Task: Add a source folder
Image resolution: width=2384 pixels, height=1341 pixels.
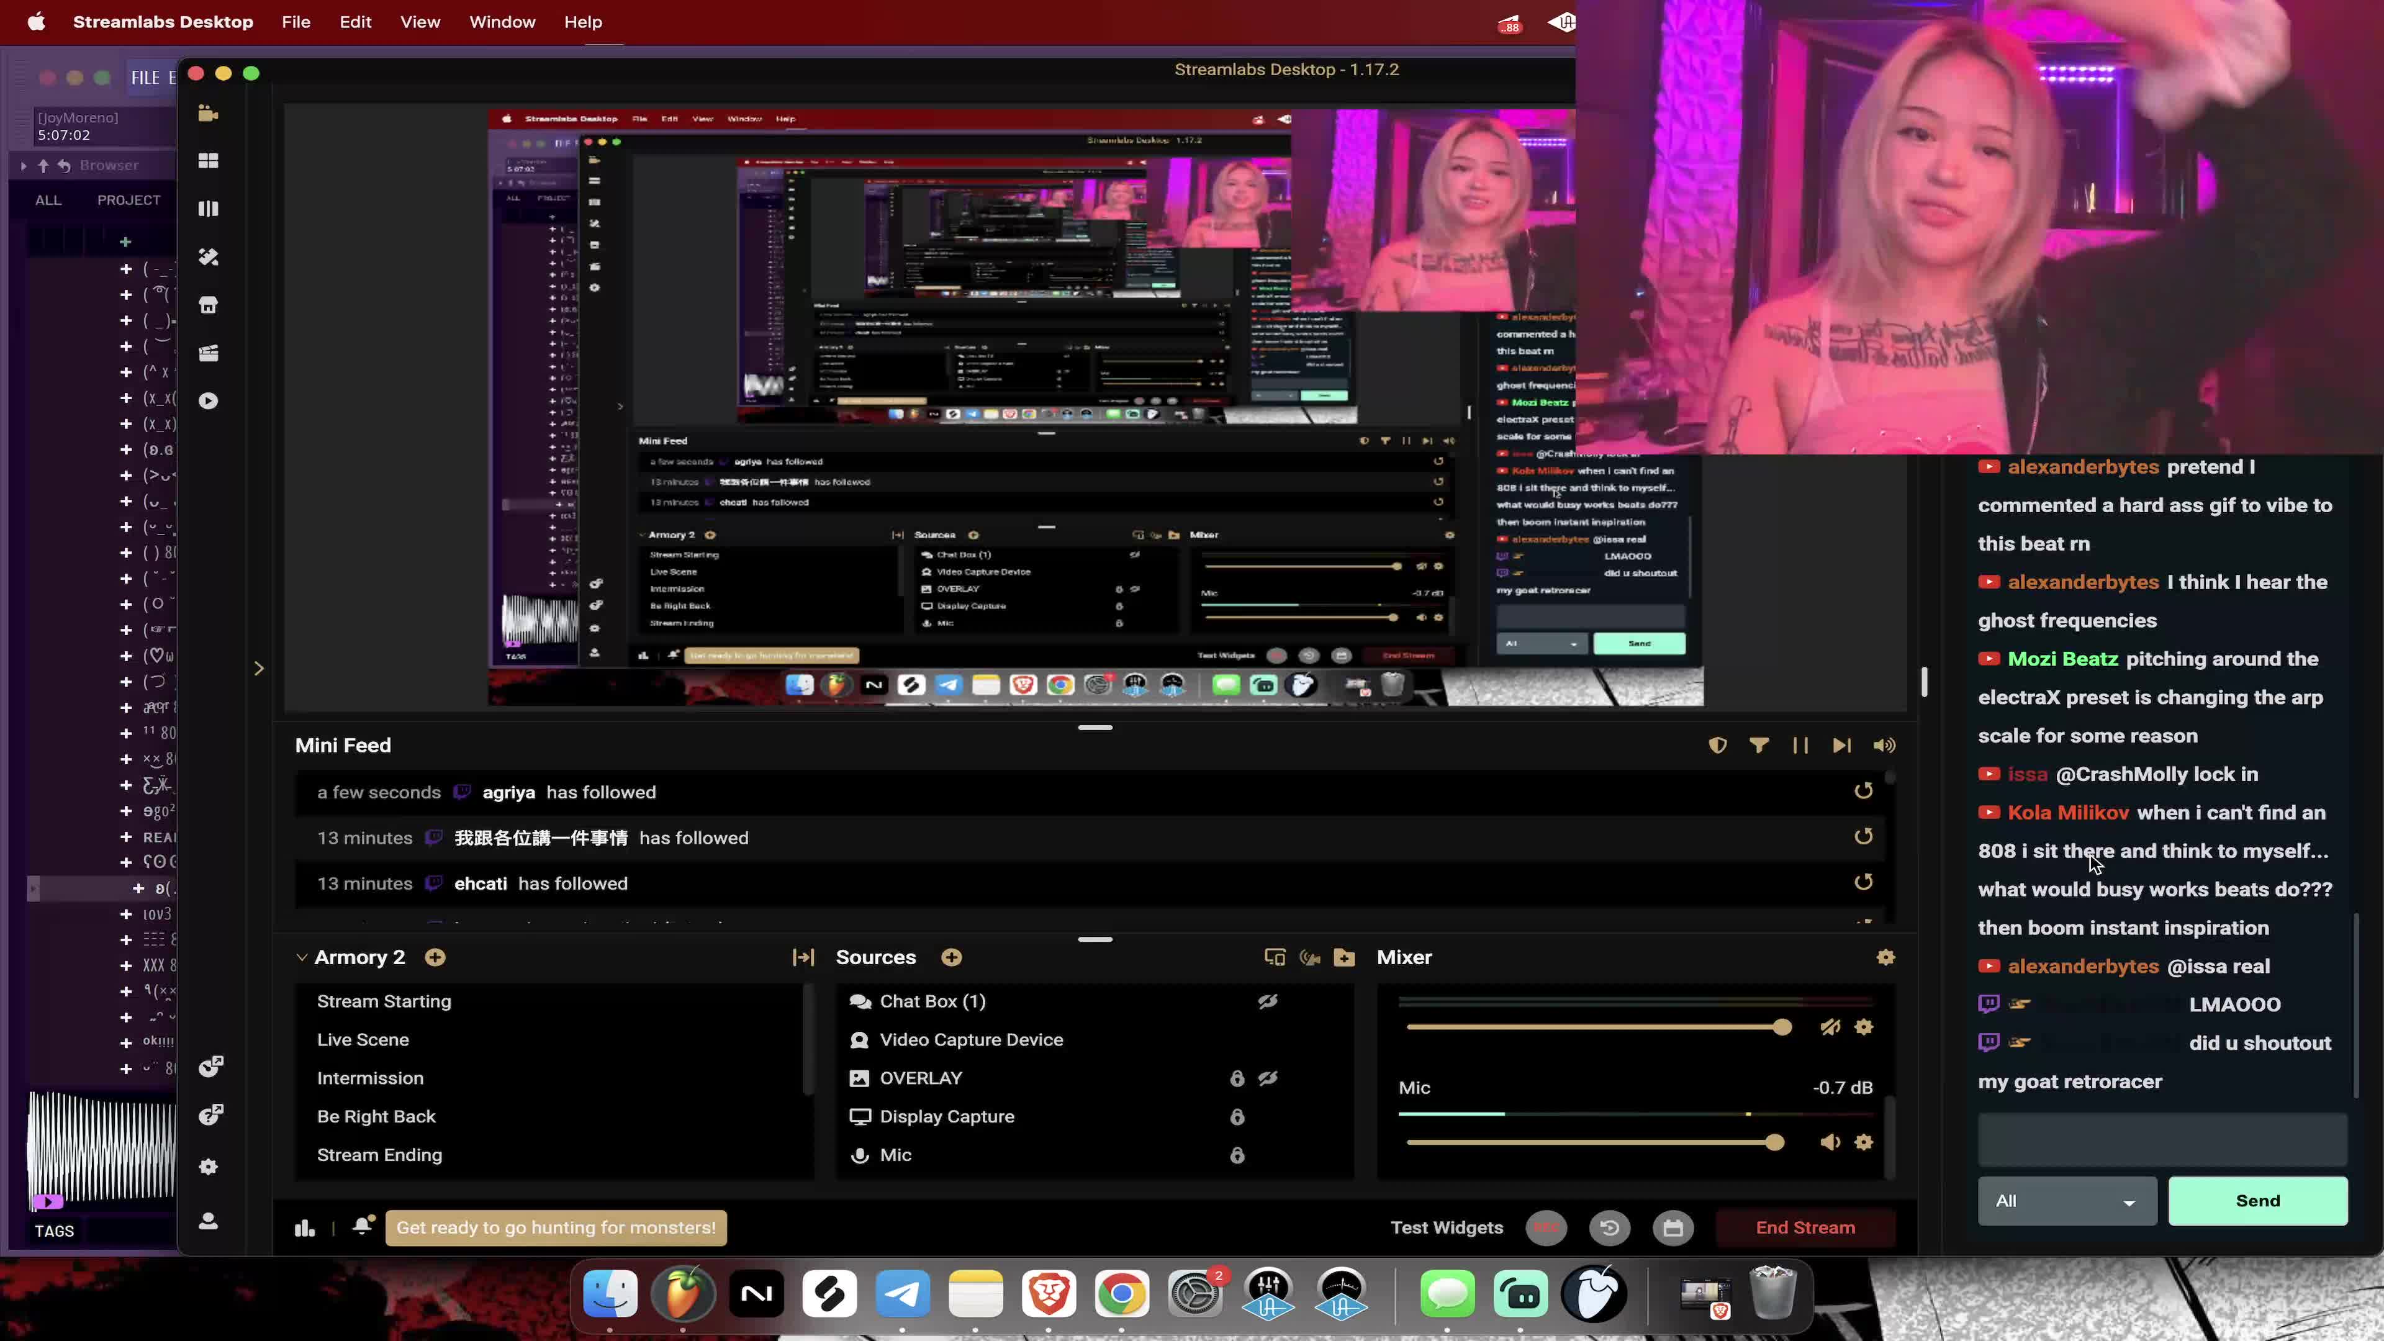Action: pyautogui.click(x=1345, y=957)
